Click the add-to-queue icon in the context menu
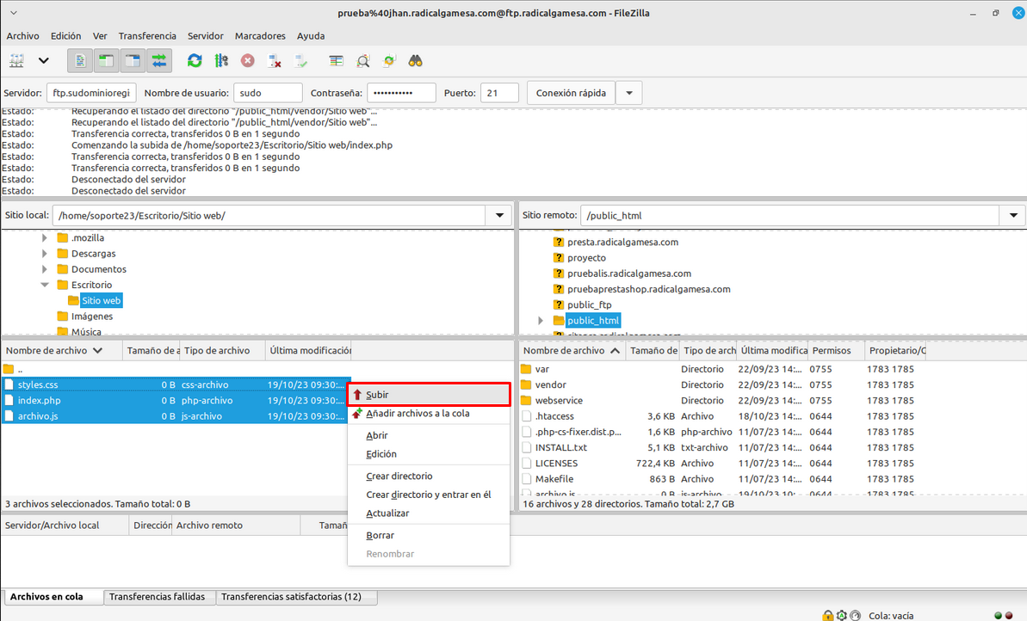Viewport: 1027px width, 621px height. point(357,414)
